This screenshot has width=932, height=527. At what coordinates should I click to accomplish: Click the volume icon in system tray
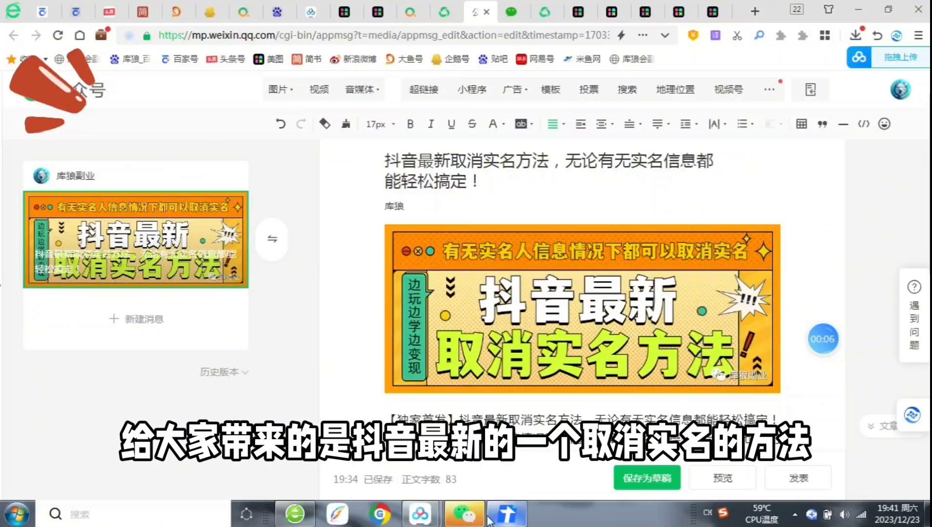pyautogui.click(x=844, y=514)
